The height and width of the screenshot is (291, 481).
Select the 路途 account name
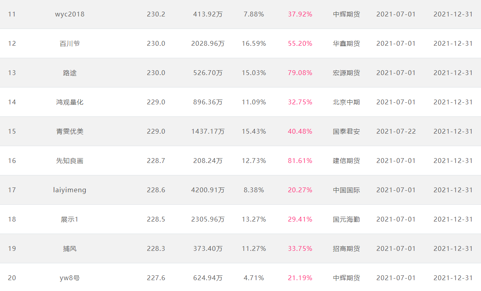point(70,73)
